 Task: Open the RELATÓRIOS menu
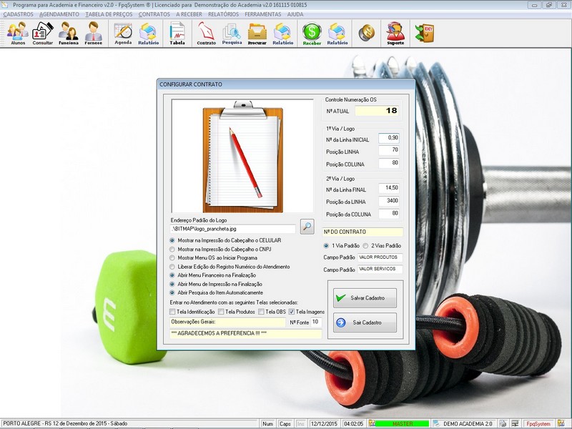click(223, 14)
